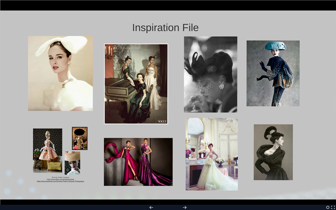Open the Facebook Ernesto Padró Campos Photography link
Screen dimensions: 336x210
(60, 181)
